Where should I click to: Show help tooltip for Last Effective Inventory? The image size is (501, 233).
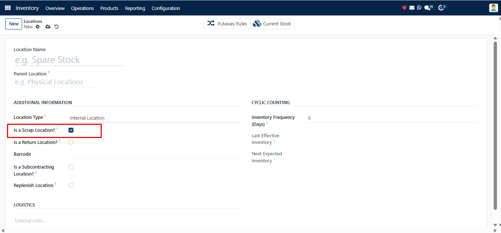(x=274, y=141)
